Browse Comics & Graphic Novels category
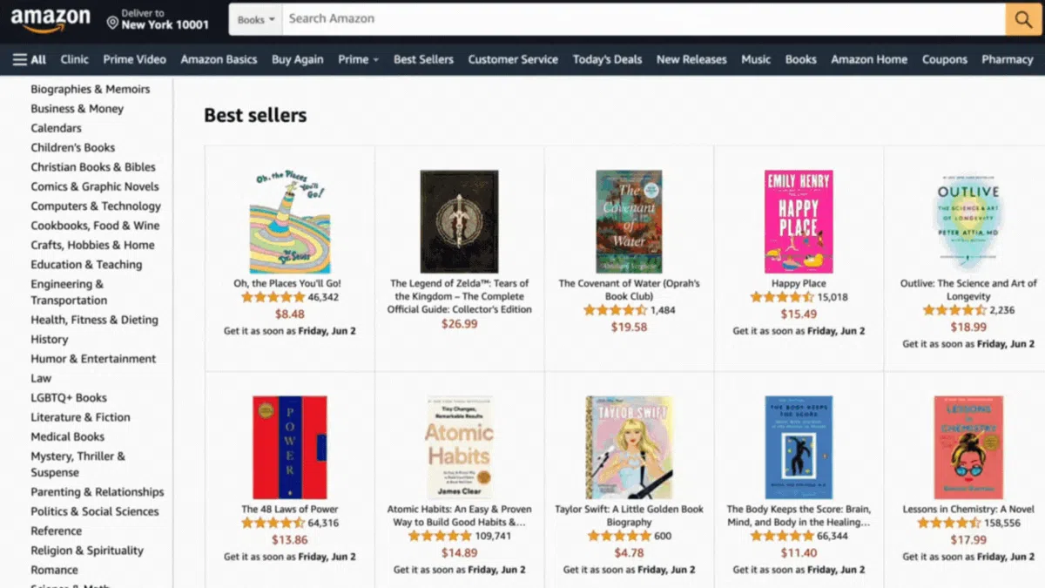This screenshot has height=588, width=1045. 95,186
